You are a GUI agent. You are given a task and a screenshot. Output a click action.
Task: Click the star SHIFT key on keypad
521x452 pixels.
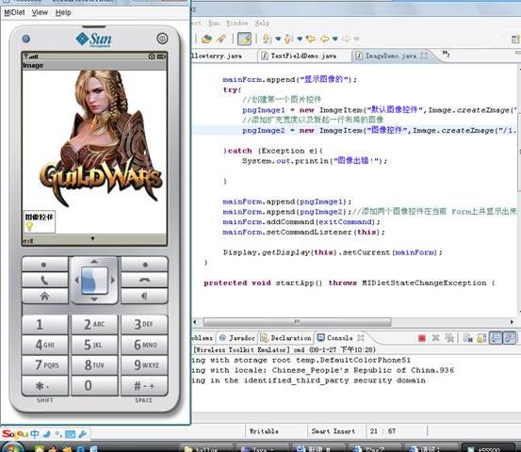click(x=45, y=385)
